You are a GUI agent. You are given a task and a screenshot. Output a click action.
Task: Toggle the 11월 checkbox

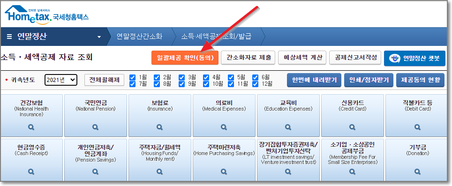[231, 84]
